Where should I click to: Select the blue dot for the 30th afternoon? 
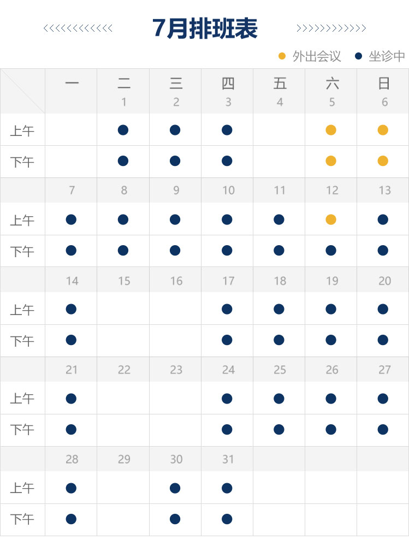[x=175, y=519]
